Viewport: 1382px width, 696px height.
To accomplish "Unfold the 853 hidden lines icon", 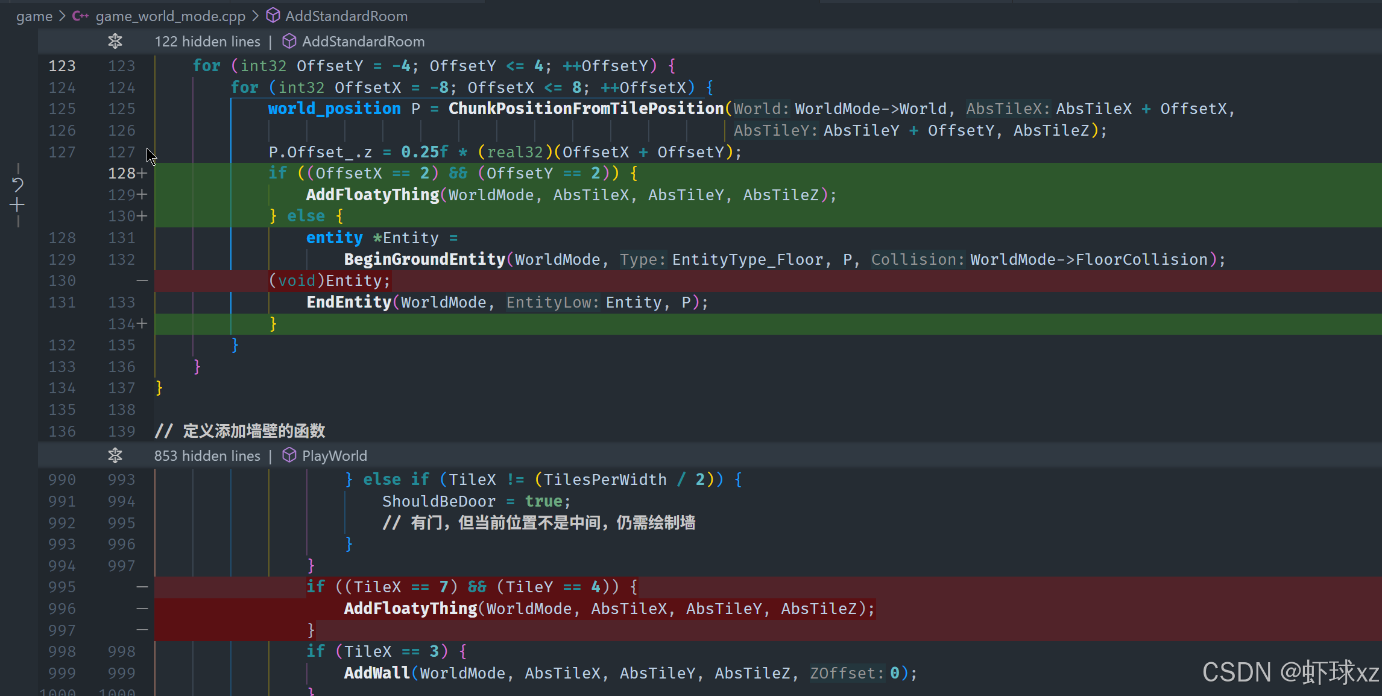I will pos(115,455).
